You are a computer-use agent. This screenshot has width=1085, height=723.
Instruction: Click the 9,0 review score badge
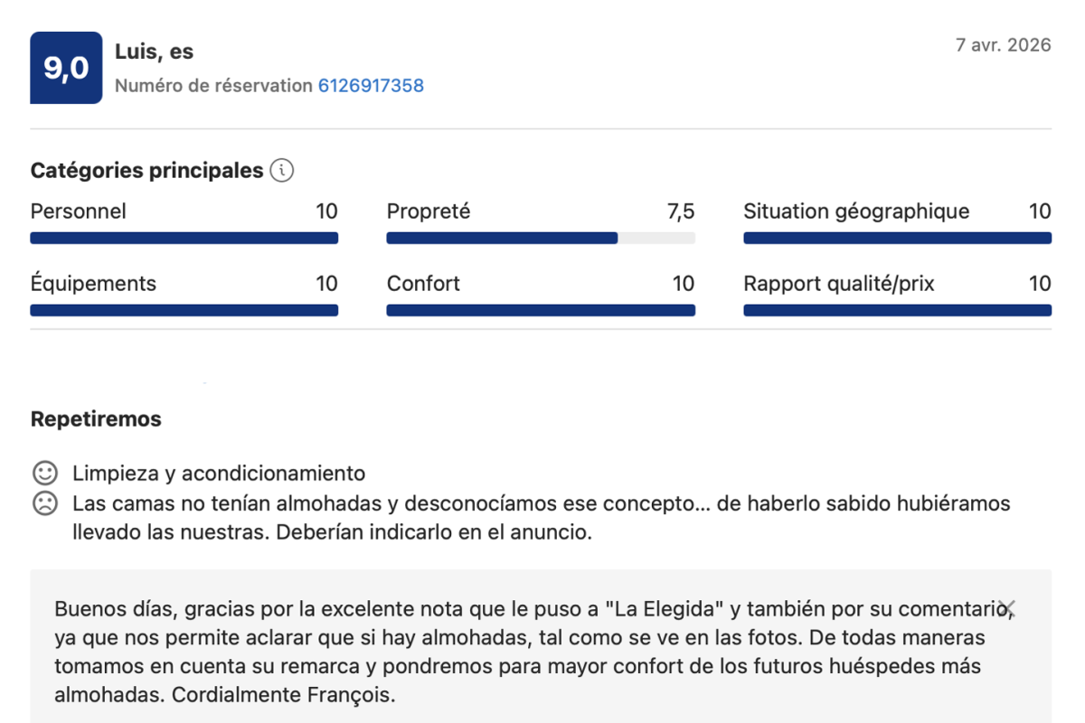[x=66, y=68]
